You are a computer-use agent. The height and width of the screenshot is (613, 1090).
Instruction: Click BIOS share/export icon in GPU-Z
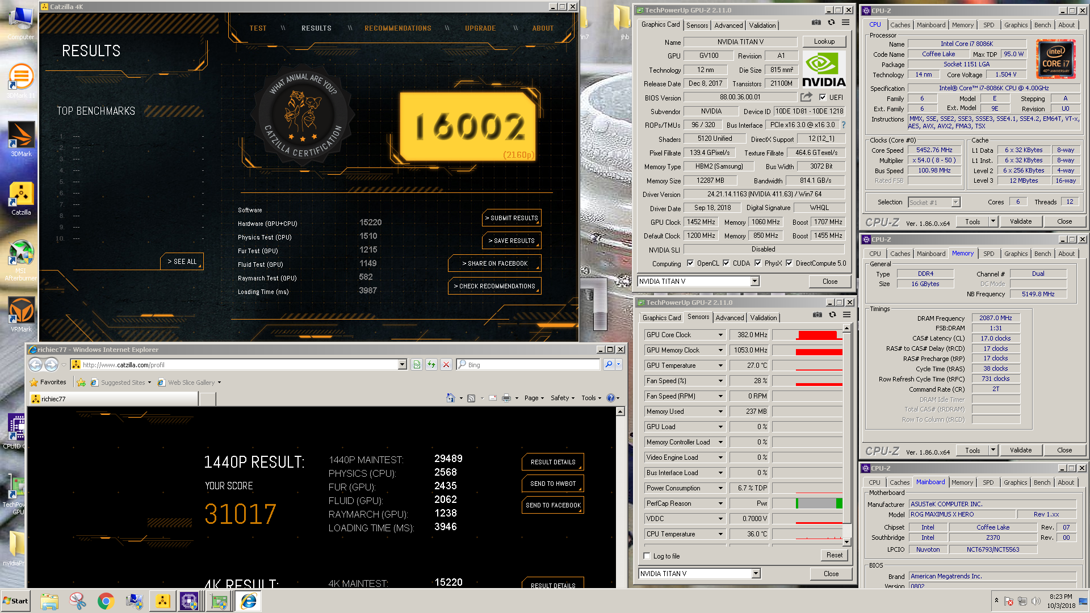coord(806,97)
